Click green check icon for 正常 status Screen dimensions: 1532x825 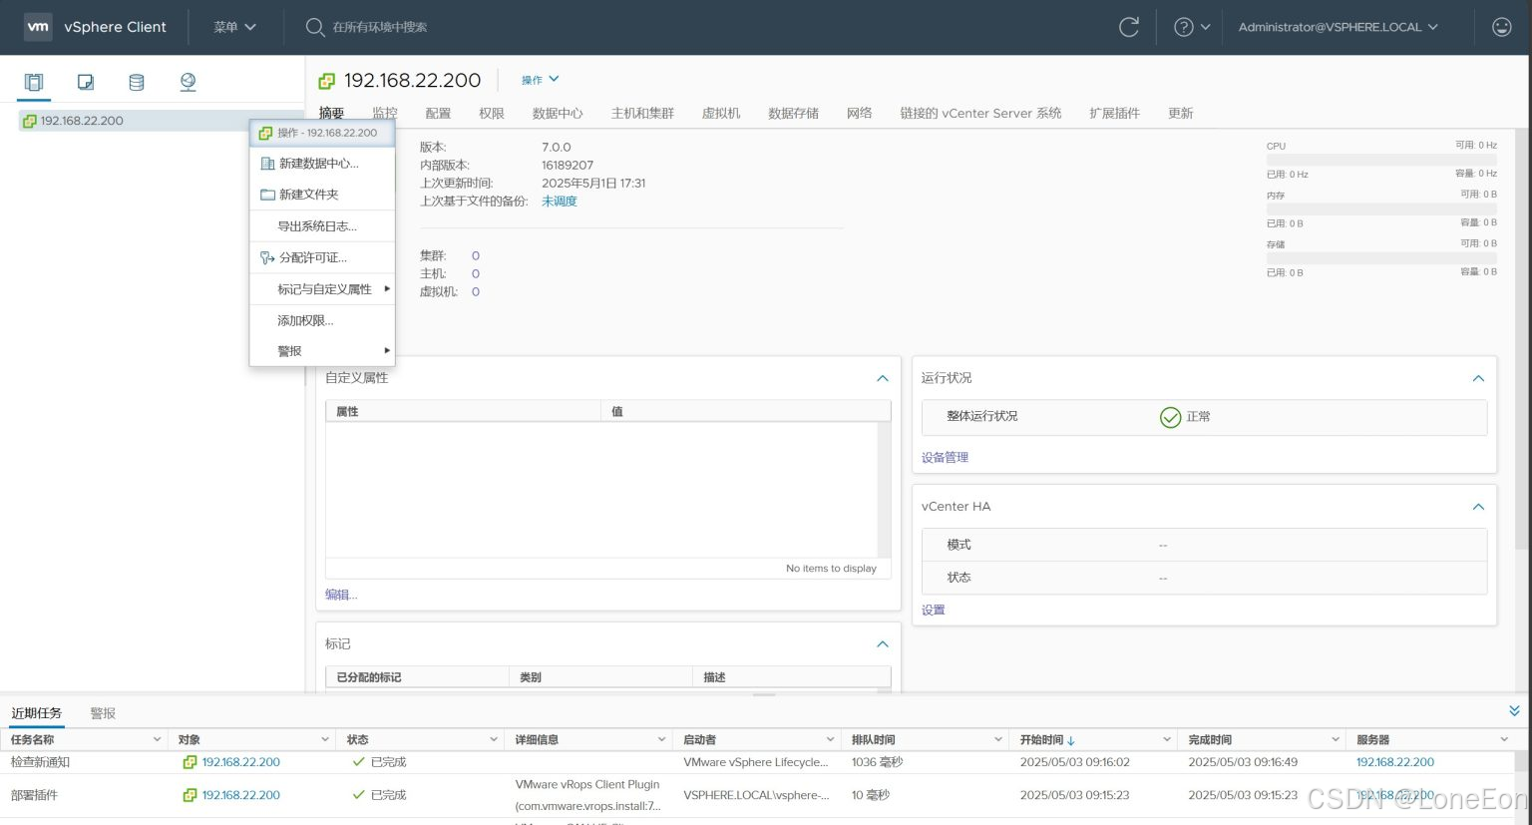[1171, 417]
